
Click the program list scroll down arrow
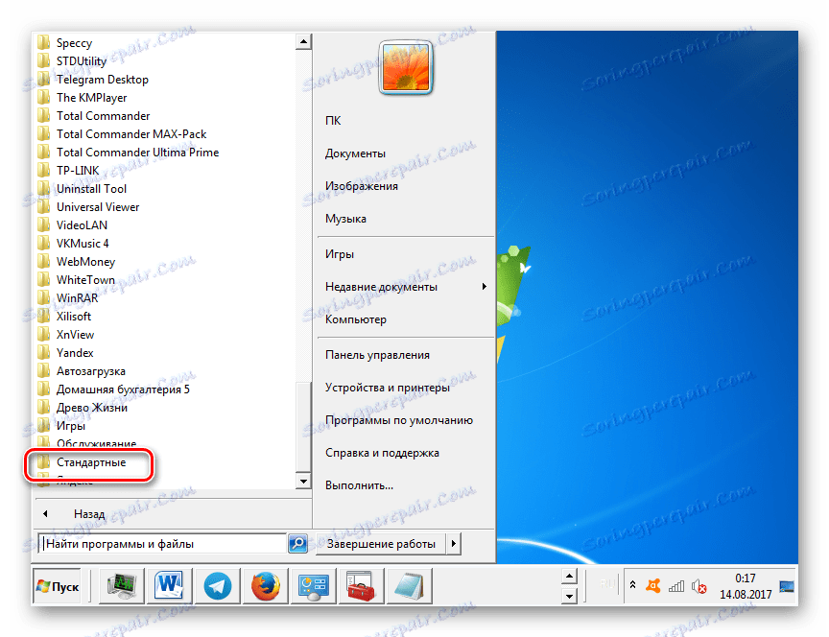303,481
